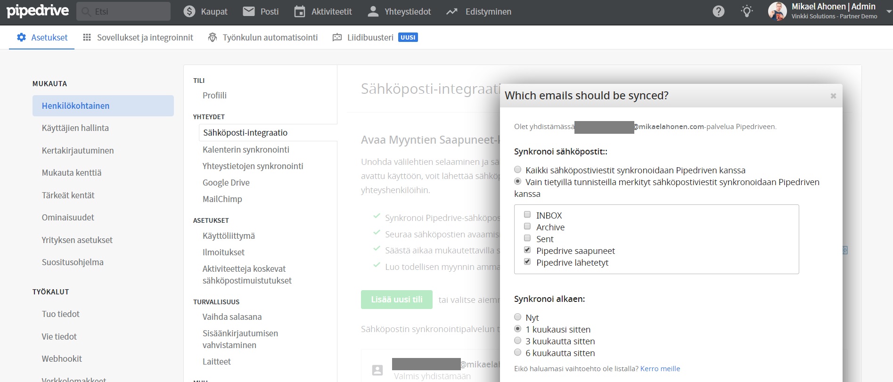893x382 pixels.
Task: Open Profiili settings
Action: tap(214, 96)
